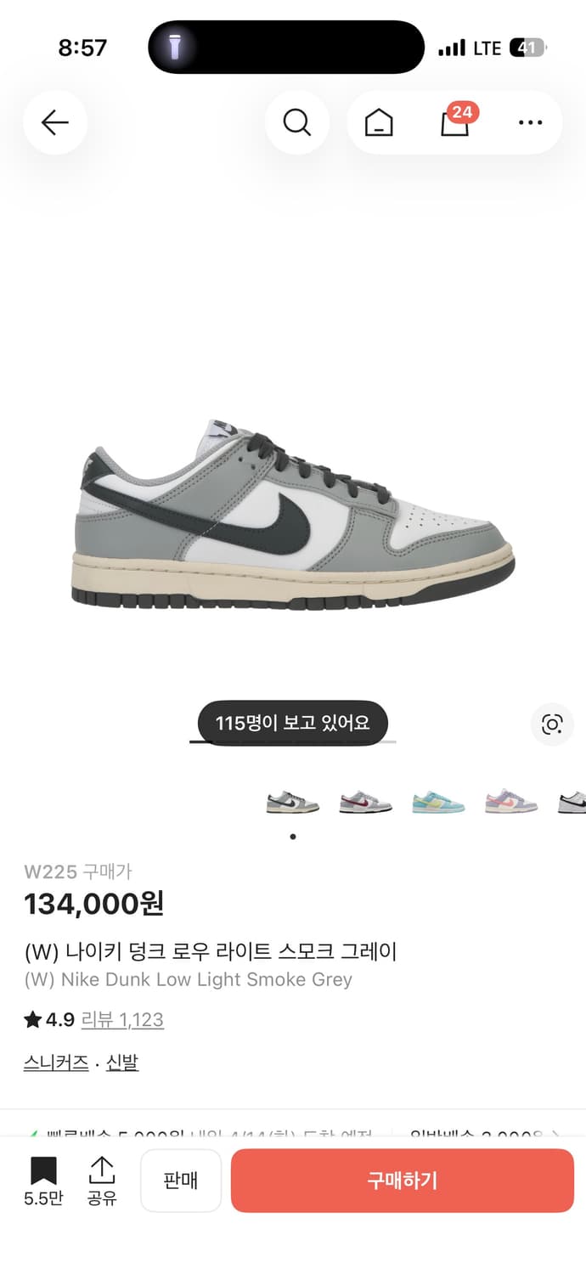Viewport: 586px width, 1274px height.
Task: Tap the red 구매하기 buy button
Action: [403, 1181]
